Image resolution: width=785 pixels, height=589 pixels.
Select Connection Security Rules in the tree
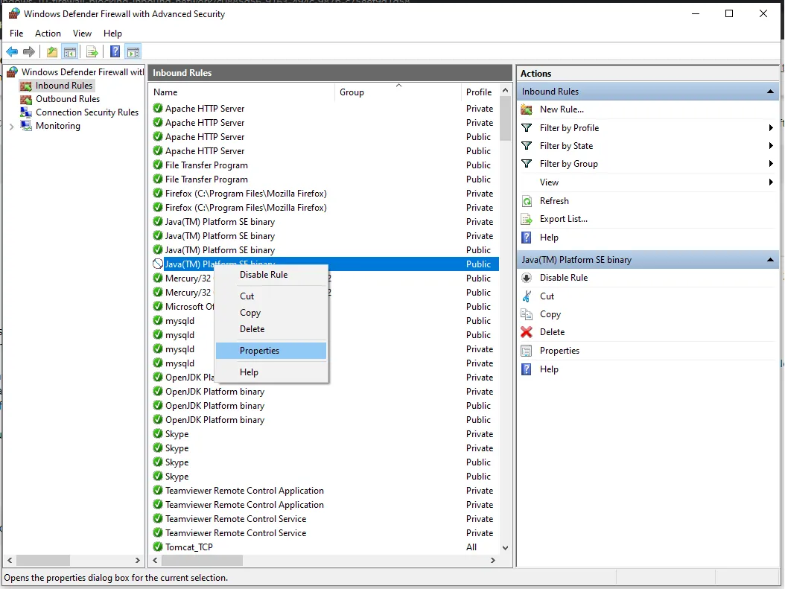(x=87, y=112)
